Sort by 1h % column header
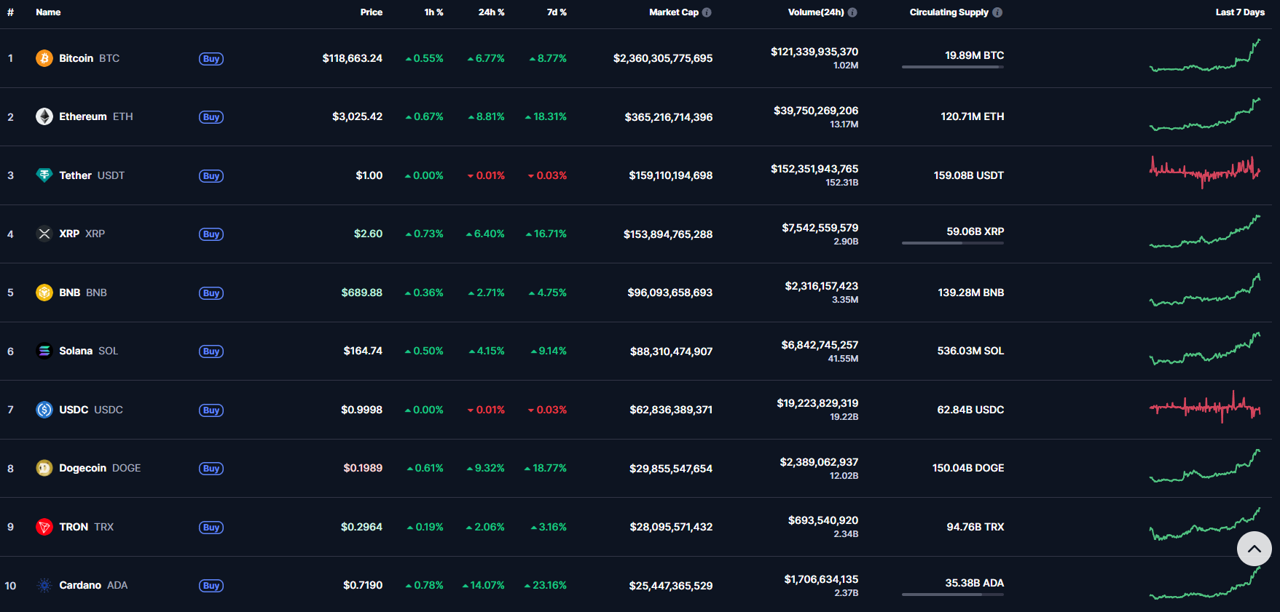The height and width of the screenshot is (612, 1280). [433, 12]
